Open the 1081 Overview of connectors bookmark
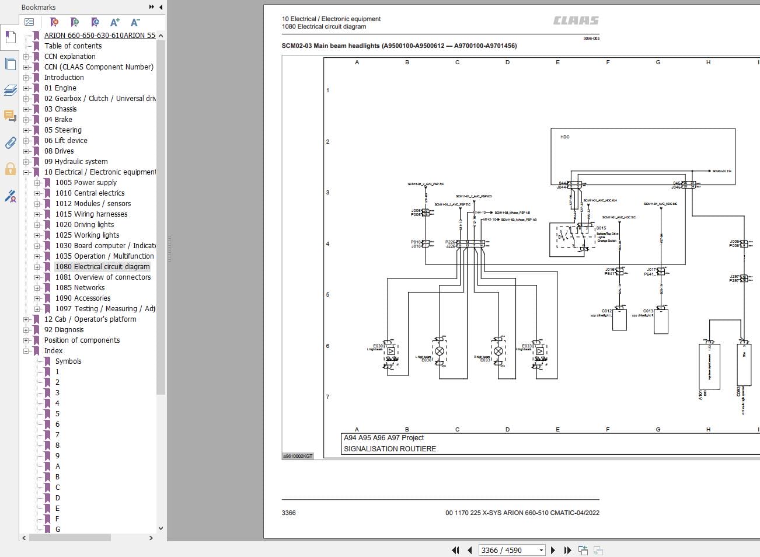This screenshot has width=760, height=557. (103, 277)
